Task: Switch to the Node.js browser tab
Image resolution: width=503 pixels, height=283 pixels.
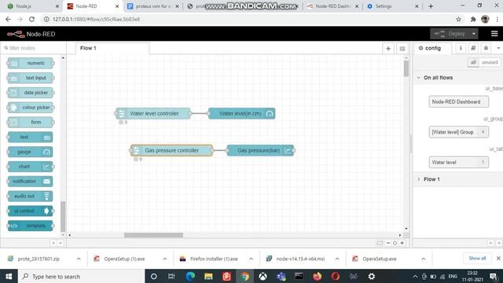Action: pyautogui.click(x=31, y=6)
